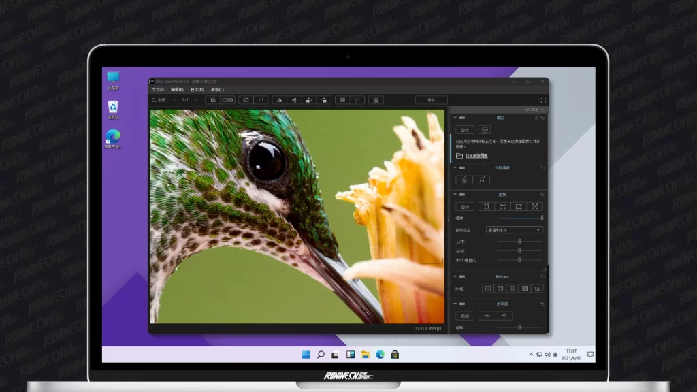Click the full screen icon in toolbar
The width and height of the screenshot is (697, 392).
tap(542, 100)
